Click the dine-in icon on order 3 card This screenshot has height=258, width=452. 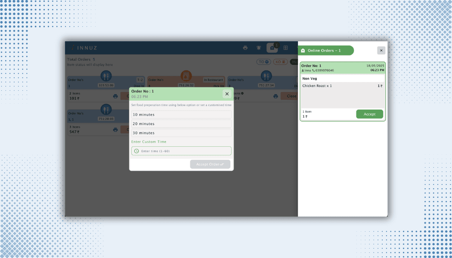(266, 76)
